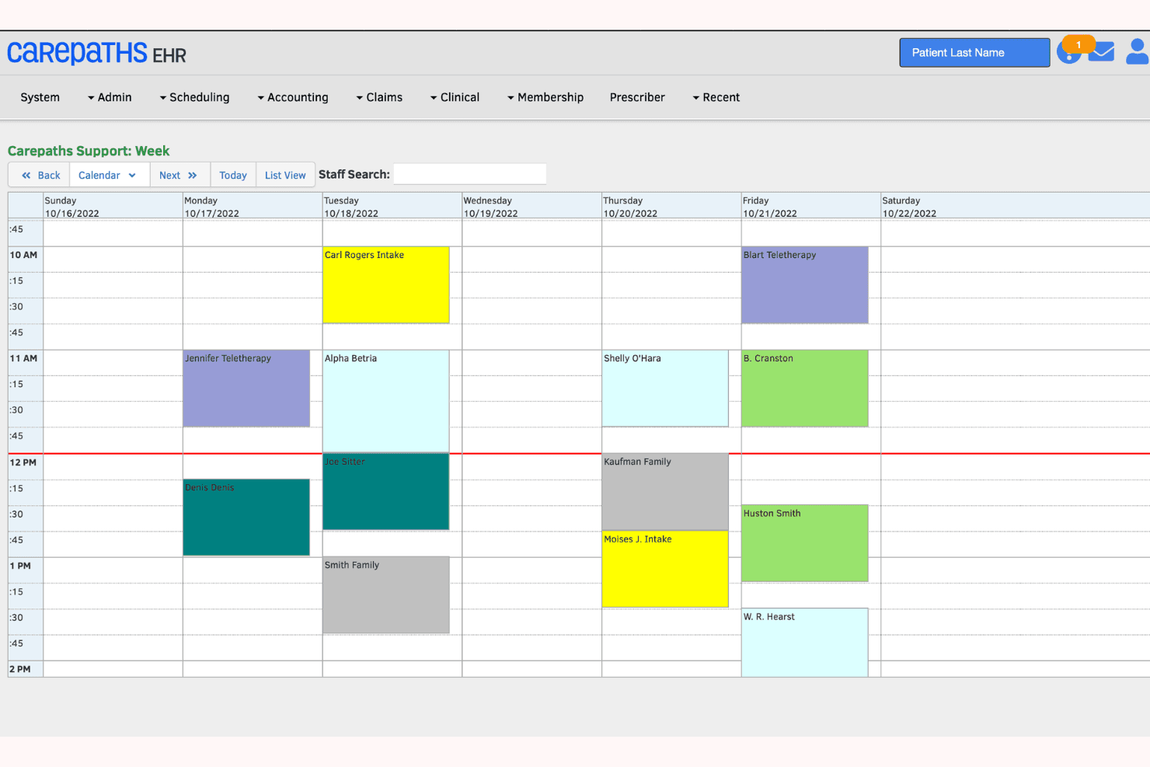Open the Kaufman Family appointment

pos(665,491)
